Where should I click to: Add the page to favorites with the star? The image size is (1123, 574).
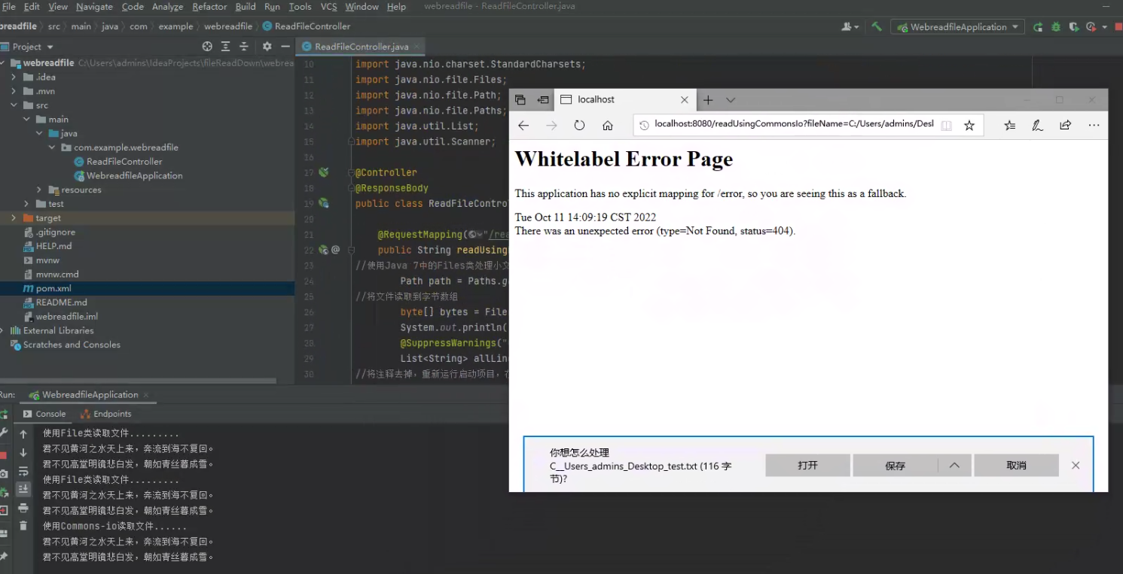click(x=969, y=126)
